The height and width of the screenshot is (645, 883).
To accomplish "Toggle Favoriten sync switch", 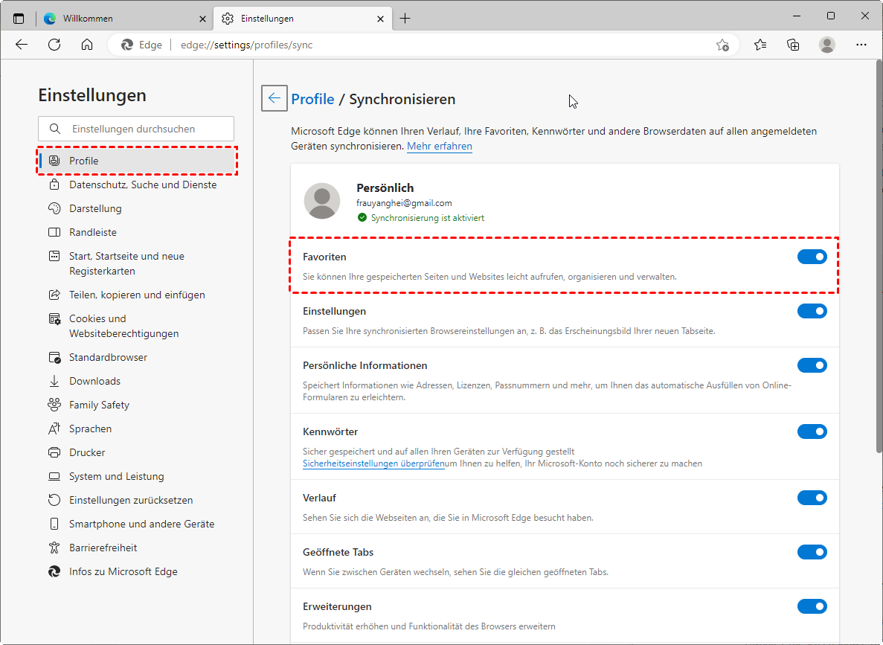I will click(x=812, y=257).
